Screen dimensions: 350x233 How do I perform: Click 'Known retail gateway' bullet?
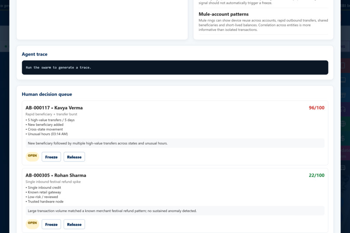click(x=43, y=192)
